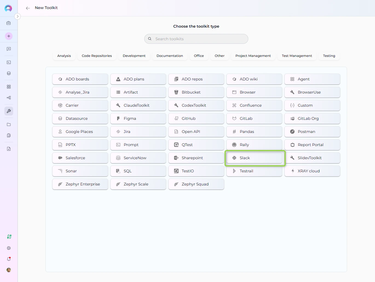Image resolution: width=375 pixels, height=282 pixels.
Task: Choose the Pandas toolkit
Action: point(254,132)
